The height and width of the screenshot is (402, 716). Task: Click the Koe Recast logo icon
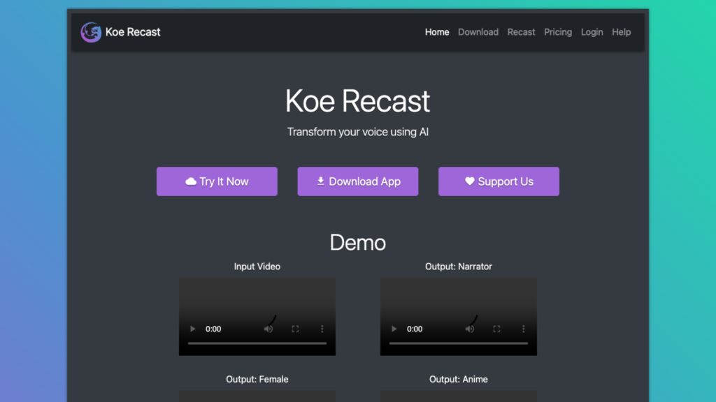point(91,32)
